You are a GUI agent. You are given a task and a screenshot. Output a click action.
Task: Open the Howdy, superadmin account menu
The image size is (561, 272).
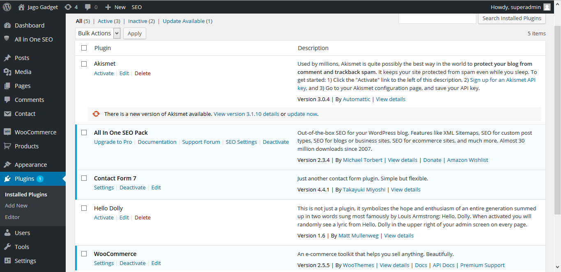(521, 7)
